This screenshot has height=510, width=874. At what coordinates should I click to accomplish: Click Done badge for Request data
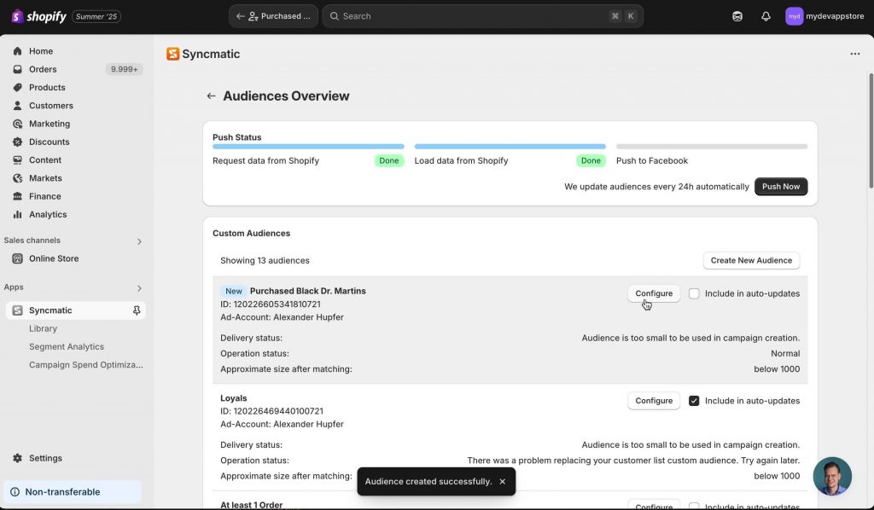389,161
